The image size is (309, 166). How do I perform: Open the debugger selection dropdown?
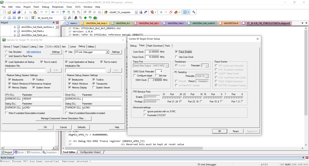click(x=107, y=52)
